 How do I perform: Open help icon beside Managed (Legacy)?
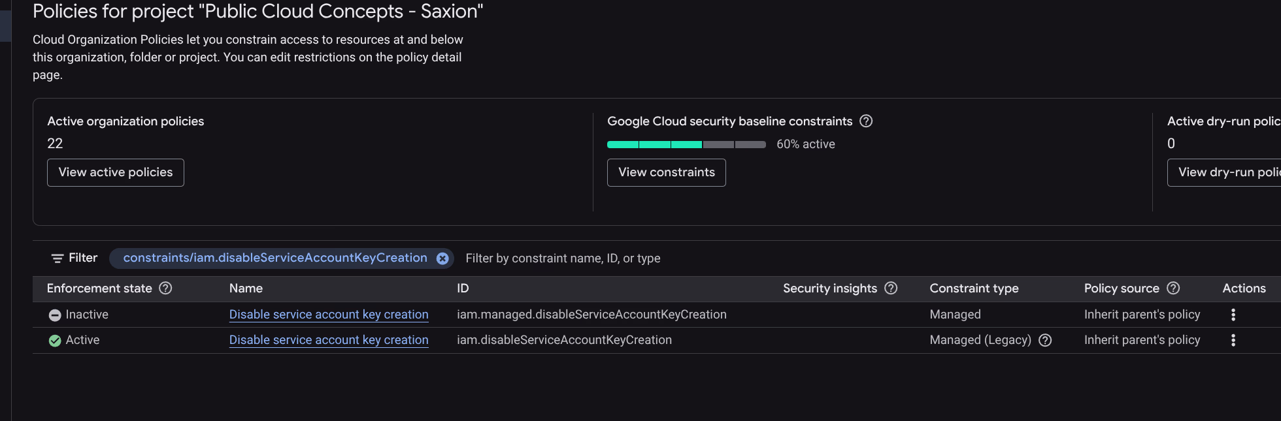(x=1045, y=340)
